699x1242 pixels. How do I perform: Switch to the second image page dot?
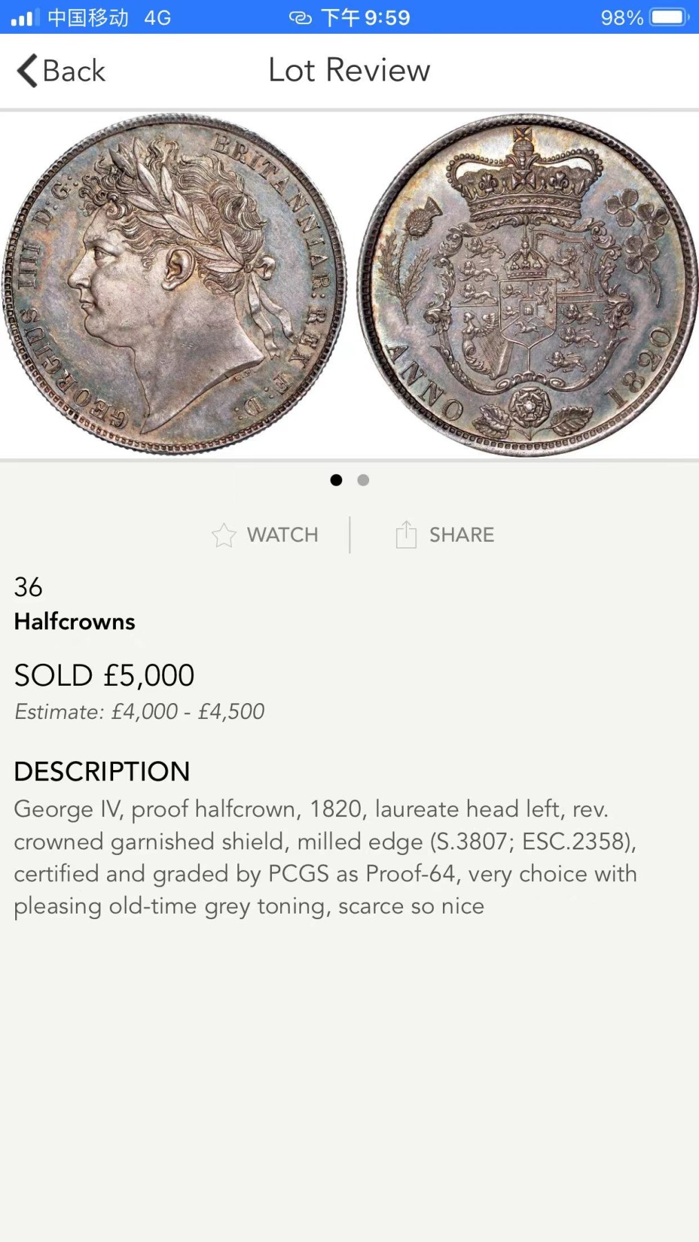tap(363, 480)
